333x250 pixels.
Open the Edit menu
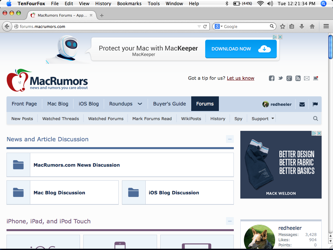(x=69, y=4)
